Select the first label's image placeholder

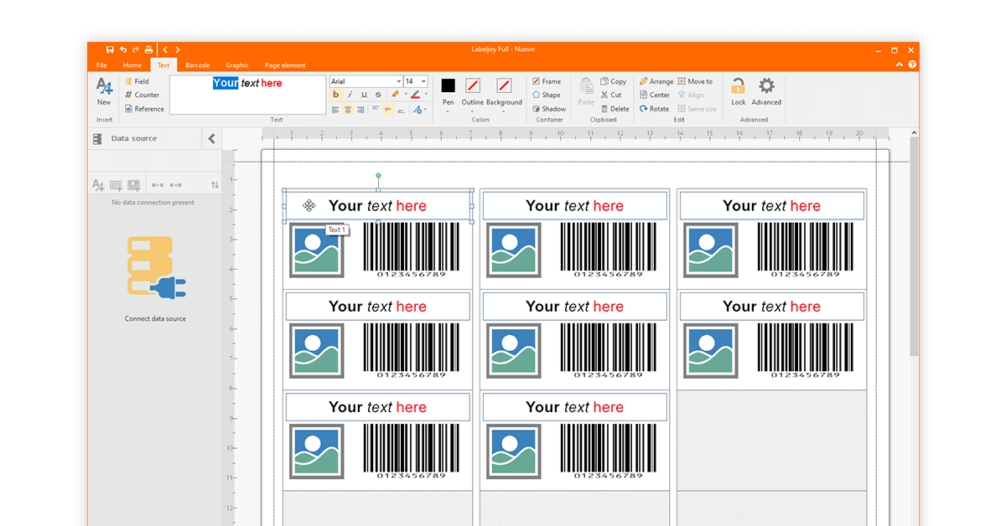pyautogui.click(x=316, y=250)
